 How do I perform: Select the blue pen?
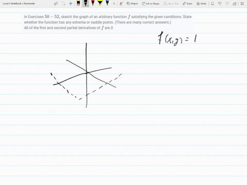[x=108, y=3]
